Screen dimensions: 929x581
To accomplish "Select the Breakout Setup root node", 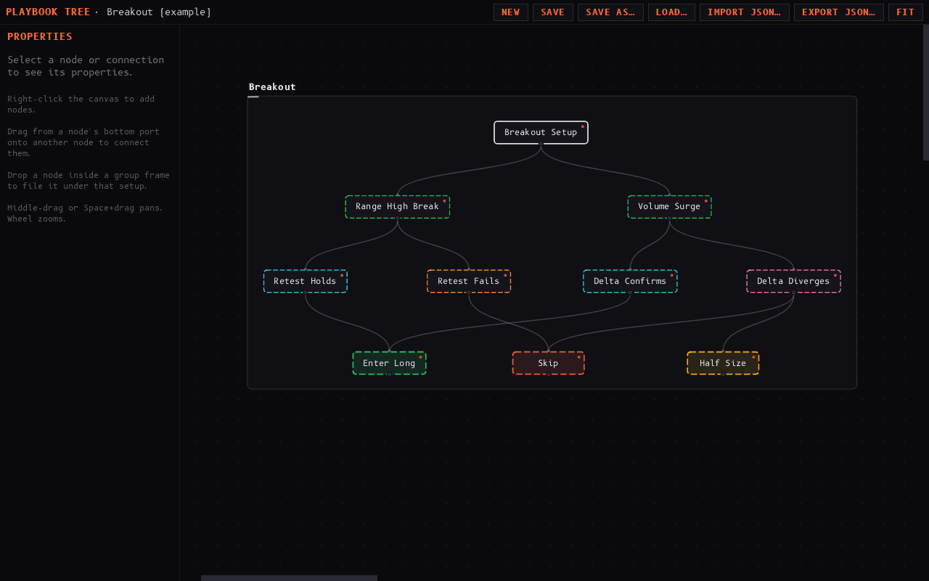I will pos(541,132).
